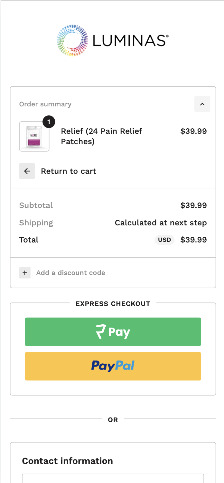Click the quantity badge showing 1

click(49, 122)
